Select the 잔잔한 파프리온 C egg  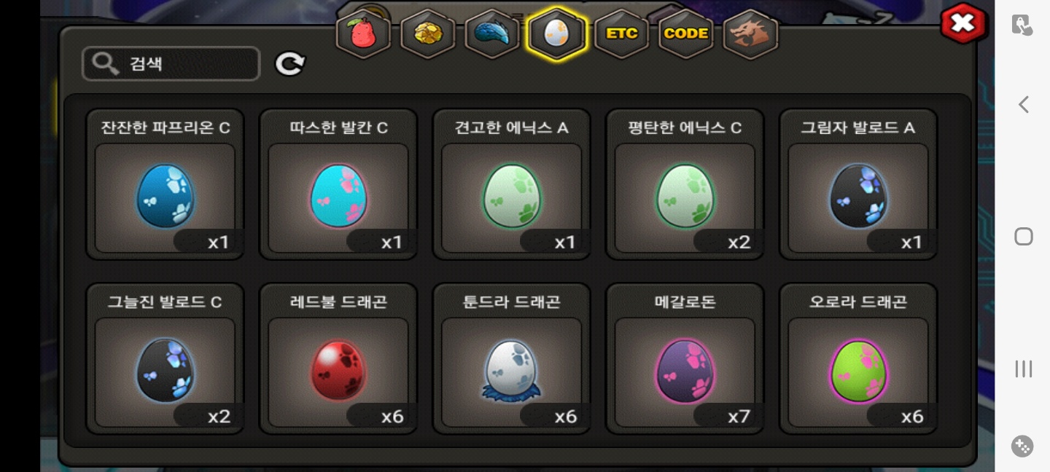point(165,184)
